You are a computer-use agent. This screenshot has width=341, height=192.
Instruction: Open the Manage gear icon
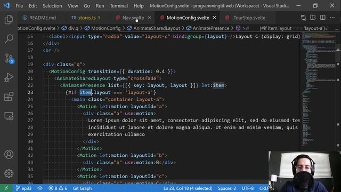tap(9, 173)
